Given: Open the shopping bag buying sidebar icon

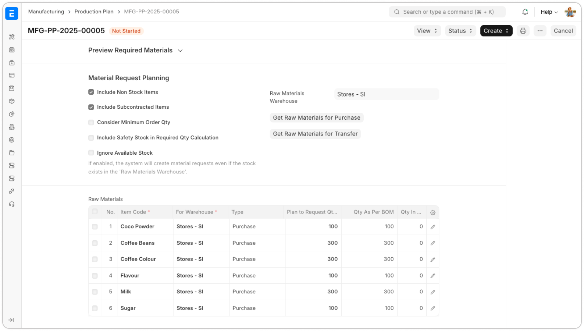Looking at the screenshot, I should point(12,88).
